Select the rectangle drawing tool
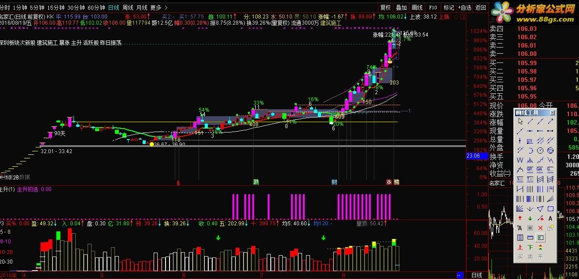Image resolution: width=579 pixels, height=279 pixels. 550,208
